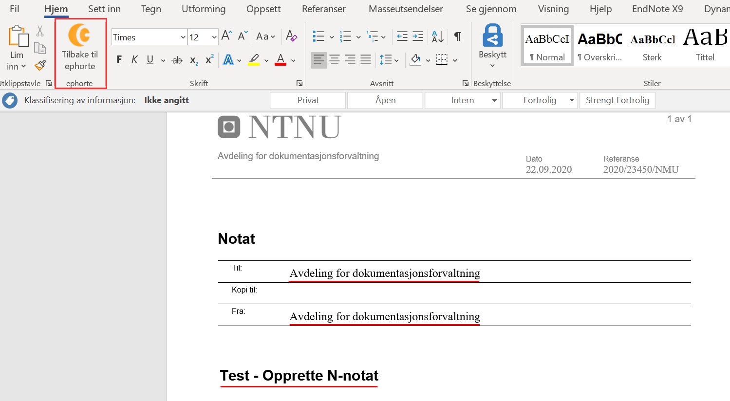Open line spacing options

coord(389,60)
